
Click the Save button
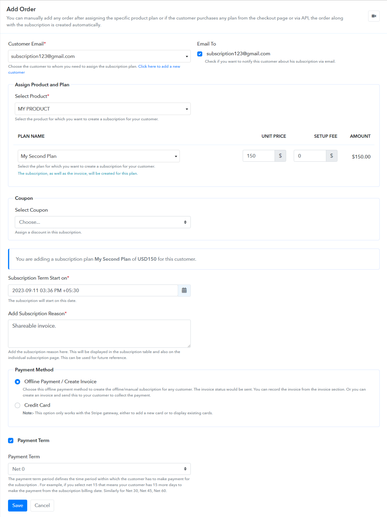[x=17, y=505]
